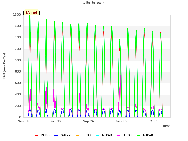188x141 pixels.
Task: Click the 200 y-axis tick label
Action: pos(18,106)
